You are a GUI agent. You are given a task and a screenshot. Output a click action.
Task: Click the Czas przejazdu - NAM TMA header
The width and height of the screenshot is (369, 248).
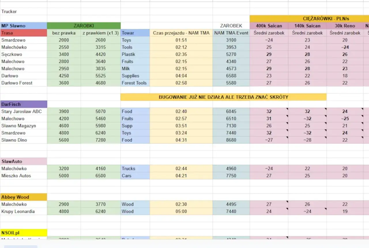tap(181, 33)
